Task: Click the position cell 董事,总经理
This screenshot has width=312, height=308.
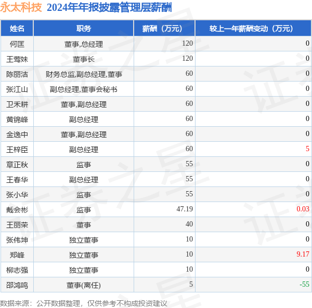Action: coord(84,44)
